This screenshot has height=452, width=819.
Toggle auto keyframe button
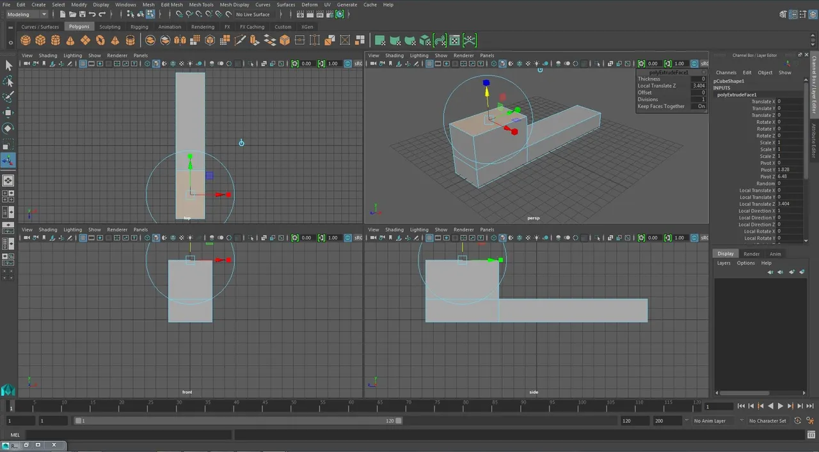coord(798,421)
